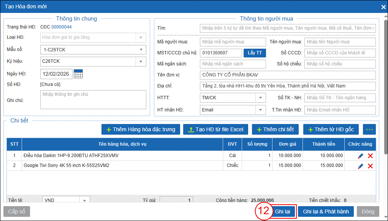Edit the Điều hòa Daikin row
388x221 pixels.
click(360, 156)
